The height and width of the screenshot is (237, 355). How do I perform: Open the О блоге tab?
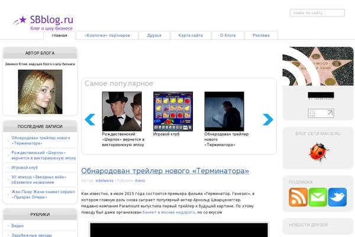click(x=228, y=36)
